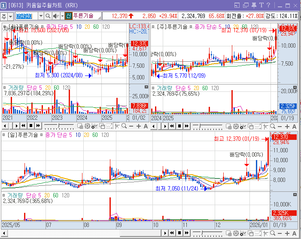Toggle the weekly 종가 단순 moving average marker
301x239 pixels.
[x=191, y=27]
